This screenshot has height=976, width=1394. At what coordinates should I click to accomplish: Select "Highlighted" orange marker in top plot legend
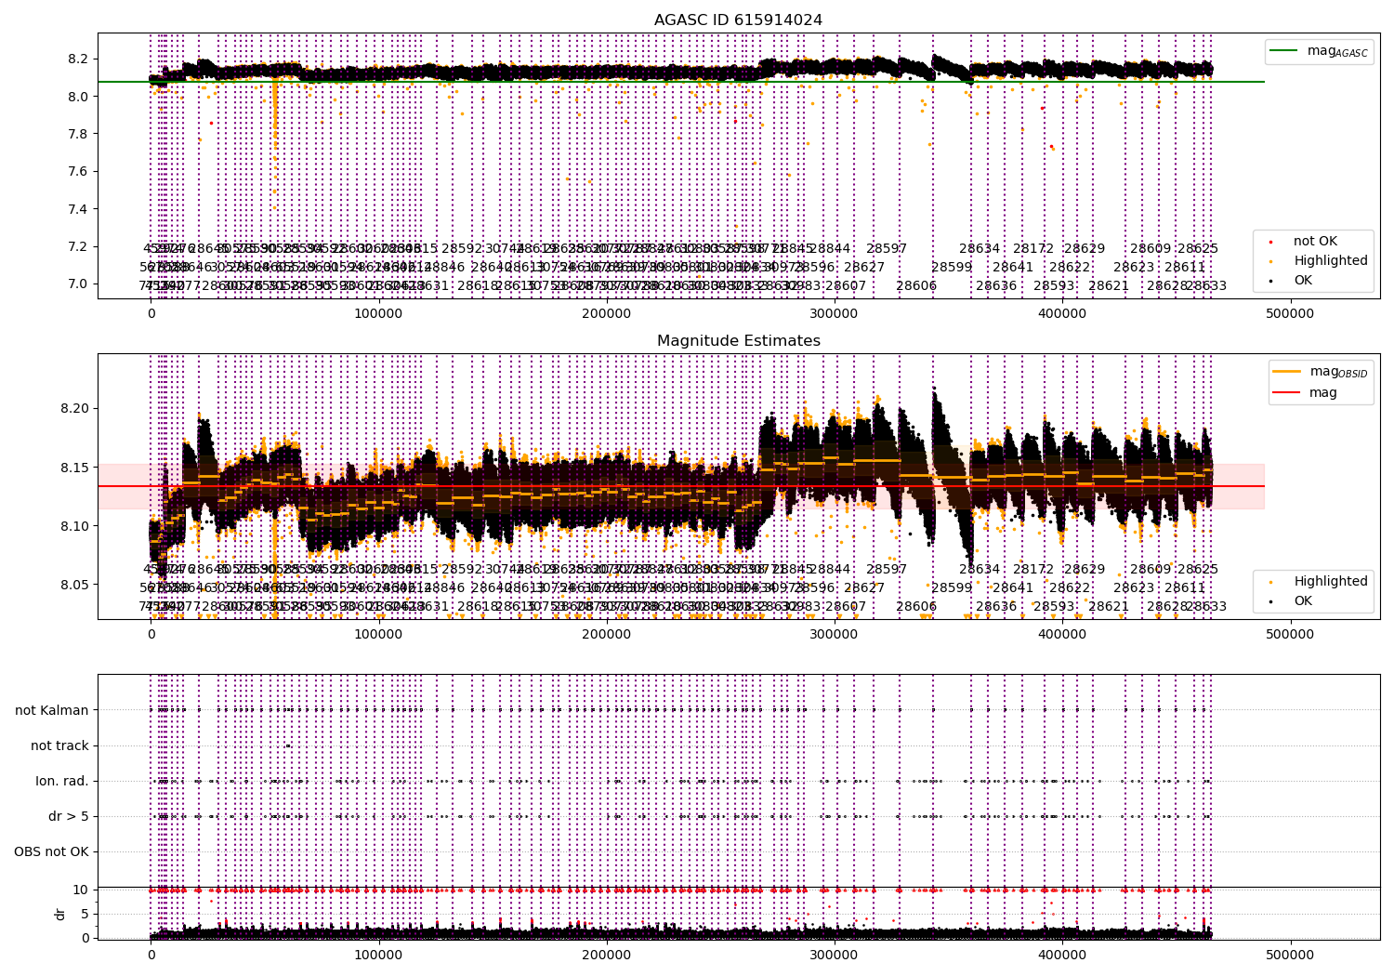[1271, 261]
